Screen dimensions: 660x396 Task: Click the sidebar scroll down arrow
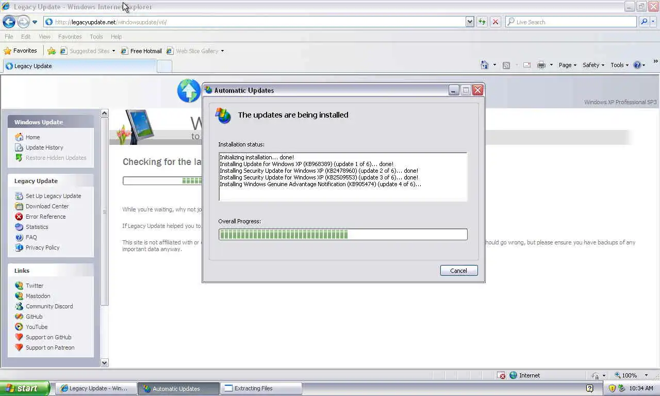[105, 362]
